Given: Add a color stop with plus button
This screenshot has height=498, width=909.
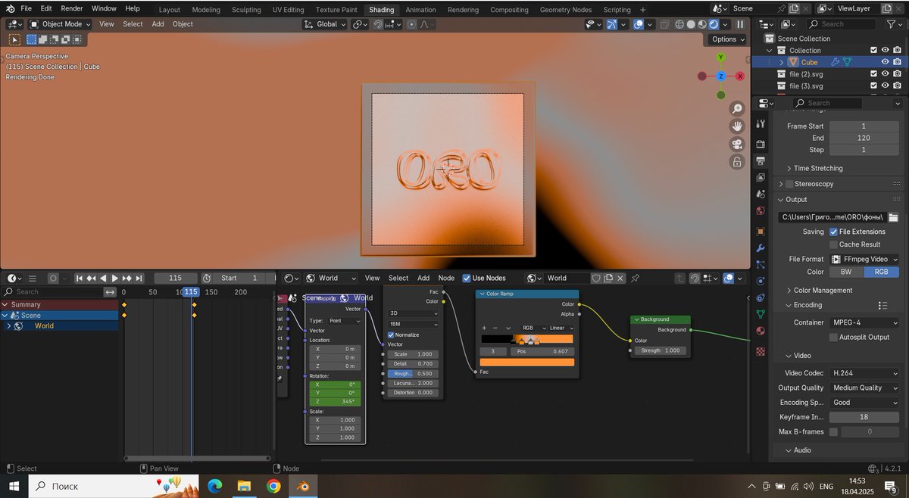Looking at the screenshot, I should pos(485,328).
